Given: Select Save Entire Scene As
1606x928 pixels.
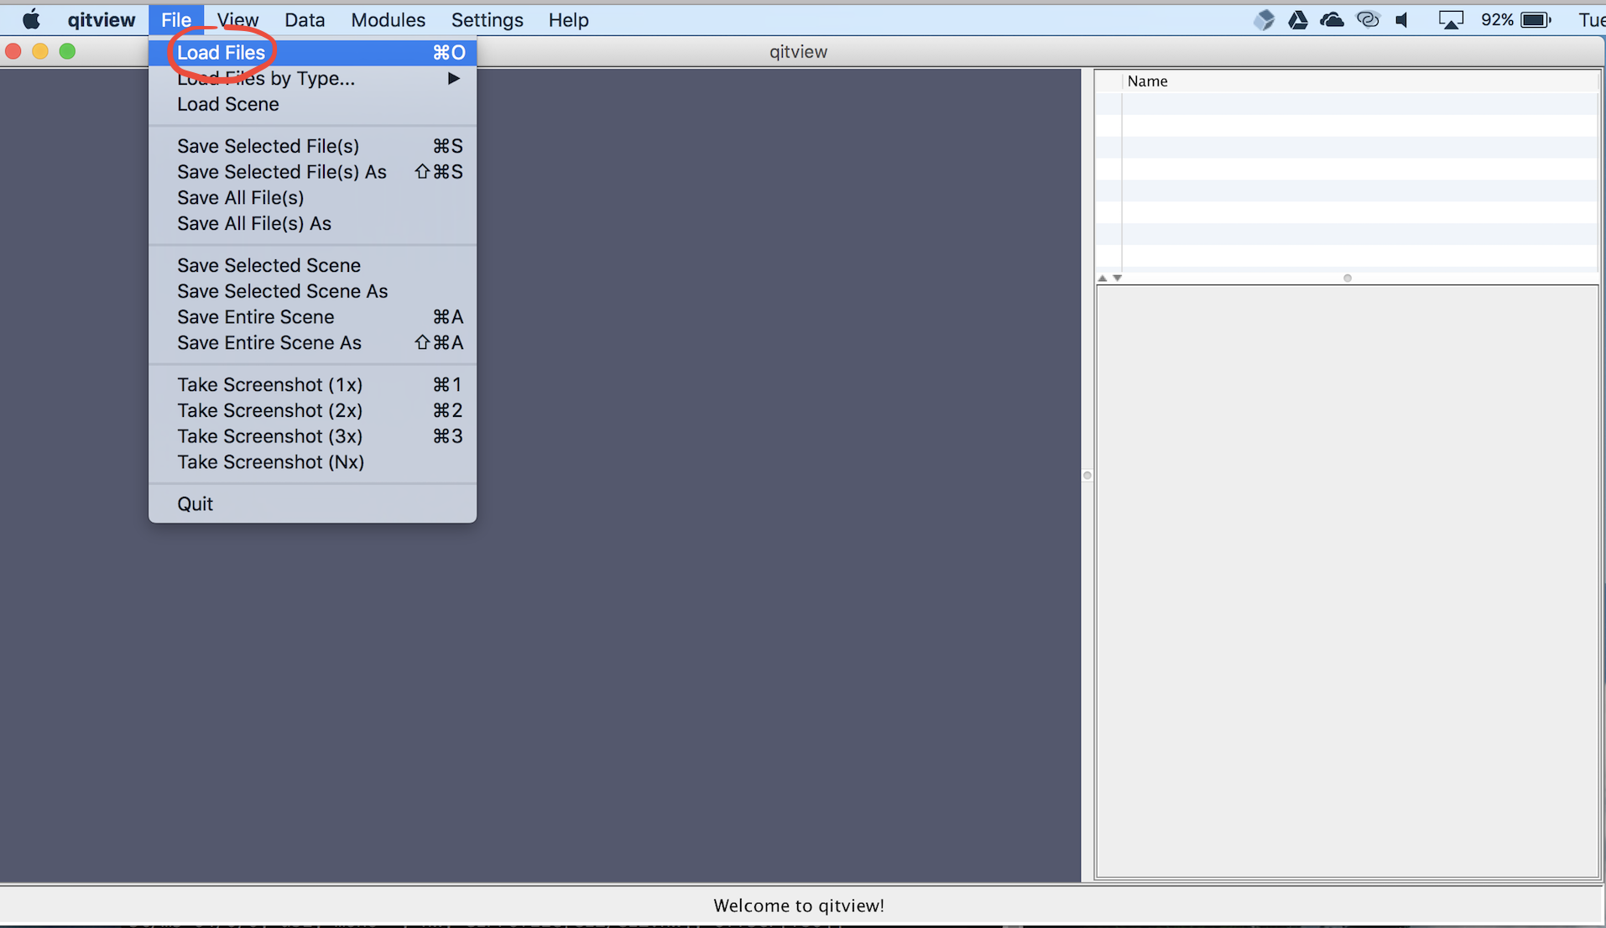Looking at the screenshot, I should (x=269, y=342).
